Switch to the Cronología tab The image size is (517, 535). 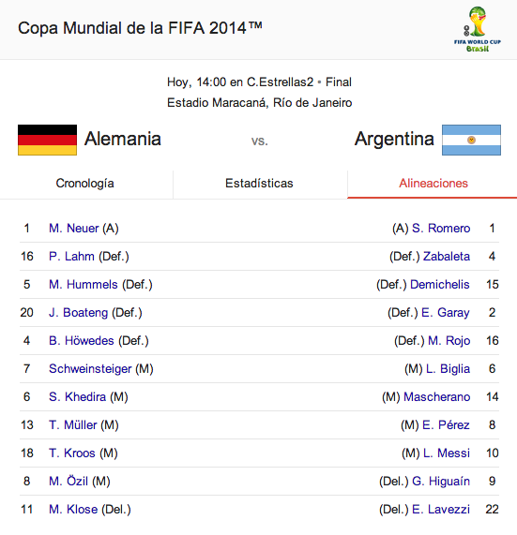[84, 184]
